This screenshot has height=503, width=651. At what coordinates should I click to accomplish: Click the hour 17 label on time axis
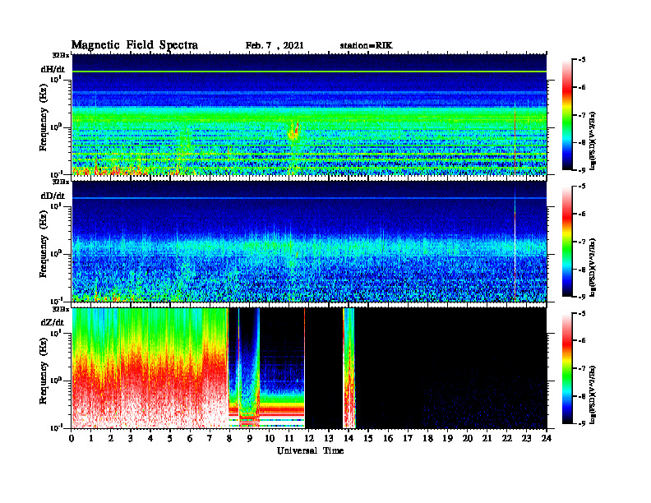pyautogui.click(x=408, y=439)
